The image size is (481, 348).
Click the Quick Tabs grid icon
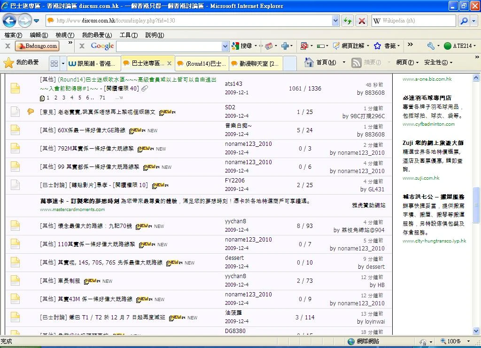pyautogui.click(x=54, y=63)
